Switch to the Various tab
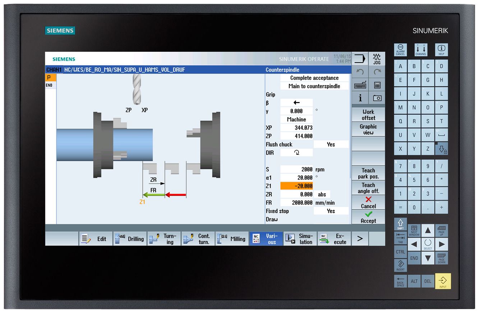Image resolution: width=479 pixels, height=313 pixels. point(266,239)
